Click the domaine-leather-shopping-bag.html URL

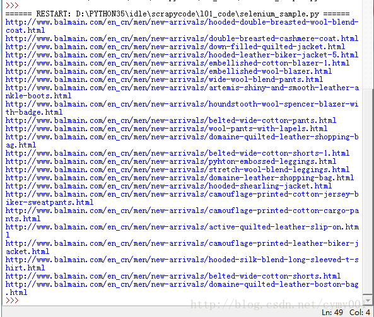click(180, 178)
